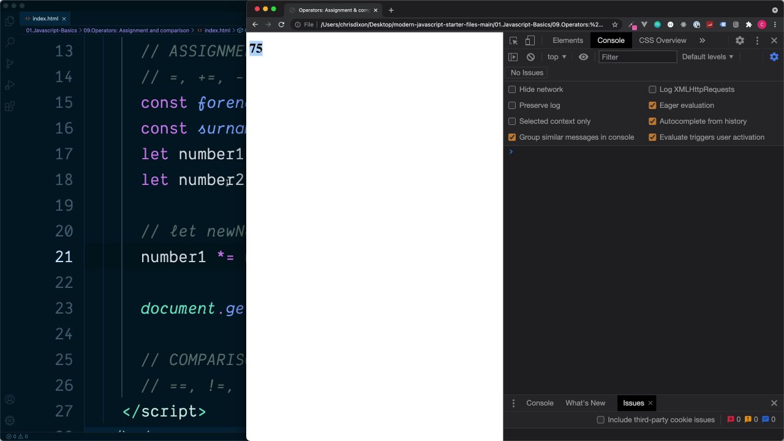Open the CSS Overview tab
Image resolution: width=784 pixels, height=441 pixels.
662,40
